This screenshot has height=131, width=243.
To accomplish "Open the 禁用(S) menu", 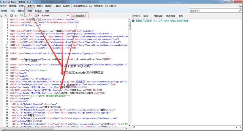I will pyautogui.click(x=22, y=6).
